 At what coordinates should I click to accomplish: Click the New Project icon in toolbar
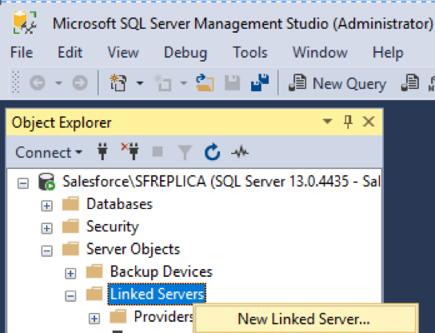point(118,82)
